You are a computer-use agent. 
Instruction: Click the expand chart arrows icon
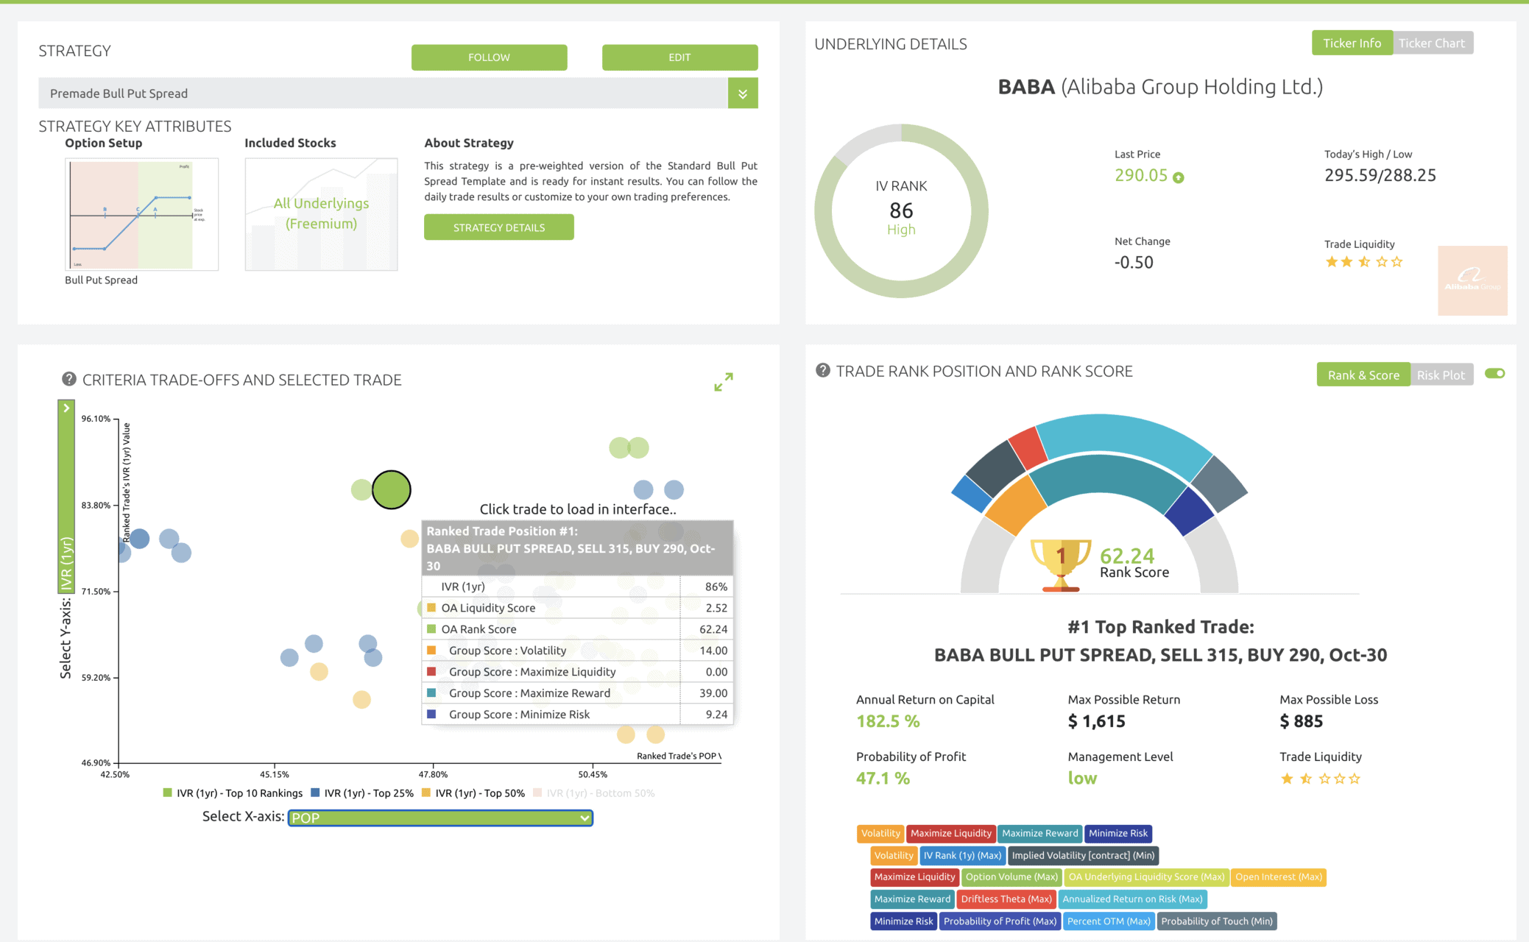[x=723, y=381]
